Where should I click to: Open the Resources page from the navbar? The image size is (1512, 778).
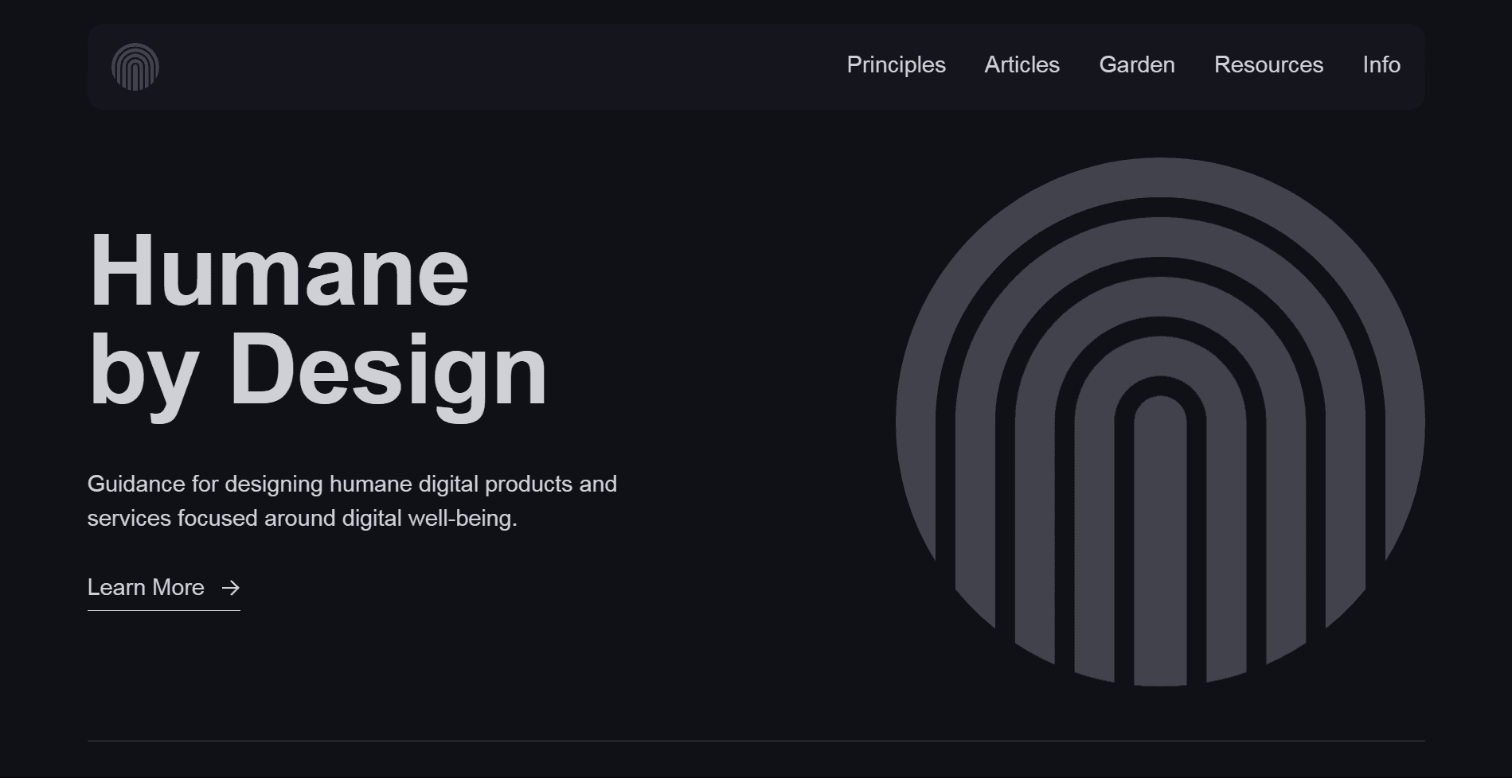click(1268, 65)
